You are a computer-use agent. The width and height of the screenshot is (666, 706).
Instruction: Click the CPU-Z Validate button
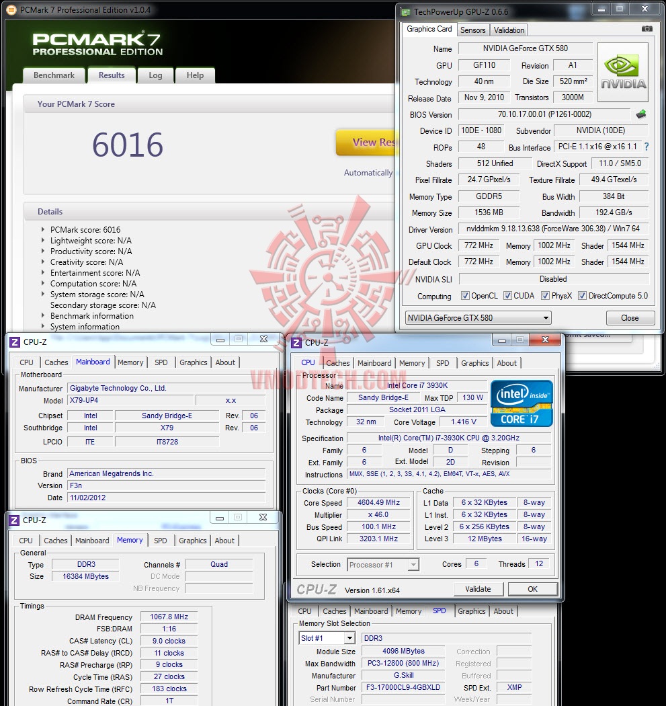478,589
